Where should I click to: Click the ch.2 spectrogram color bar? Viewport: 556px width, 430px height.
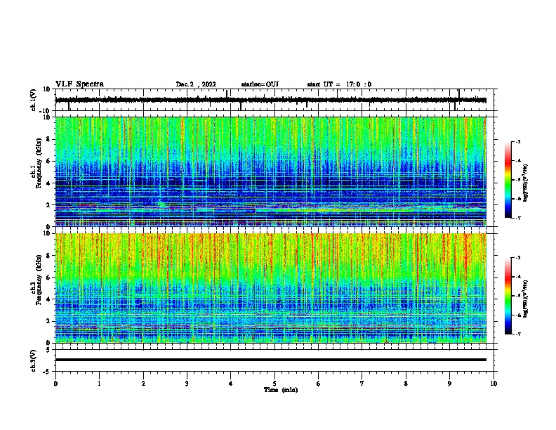point(508,296)
